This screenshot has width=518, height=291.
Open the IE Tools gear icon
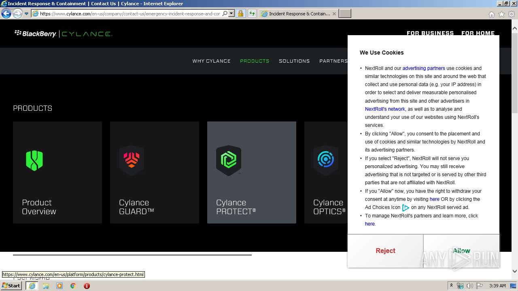click(x=511, y=14)
